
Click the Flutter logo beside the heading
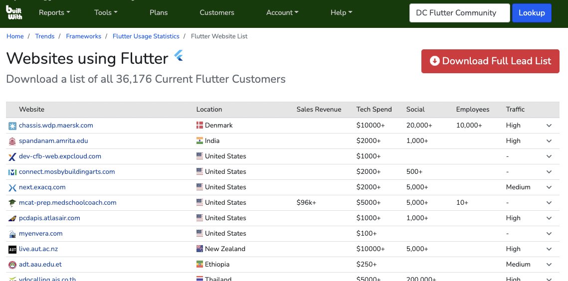point(179,56)
